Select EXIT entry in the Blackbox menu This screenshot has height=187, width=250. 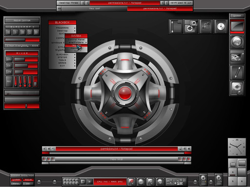62,66
